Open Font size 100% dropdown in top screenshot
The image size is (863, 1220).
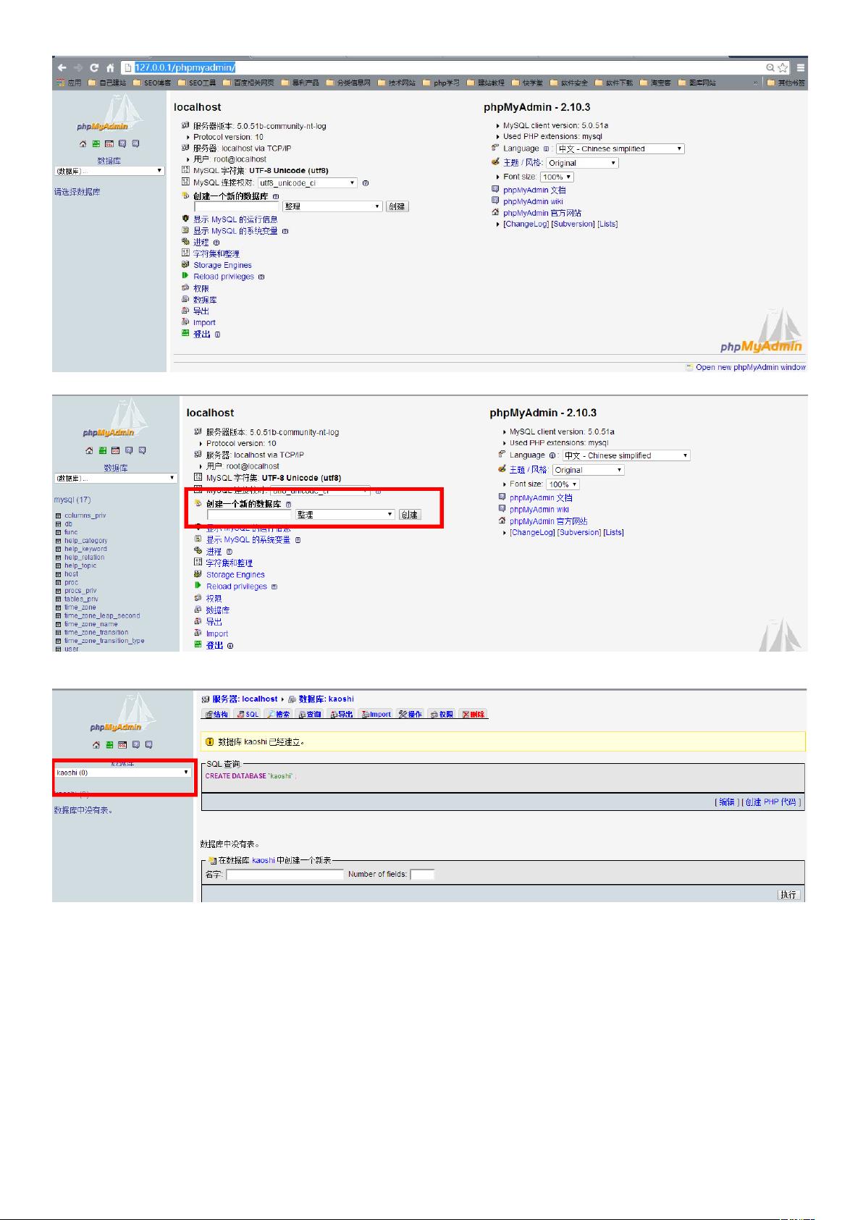[557, 177]
